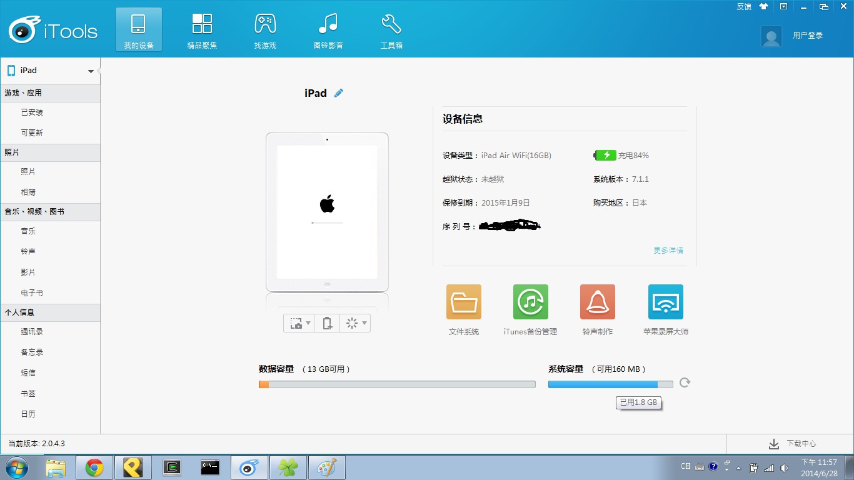The height and width of the screenshot is (480, 854).
Task: Select 已安装 in the sidebar
Action: point(32,112)
